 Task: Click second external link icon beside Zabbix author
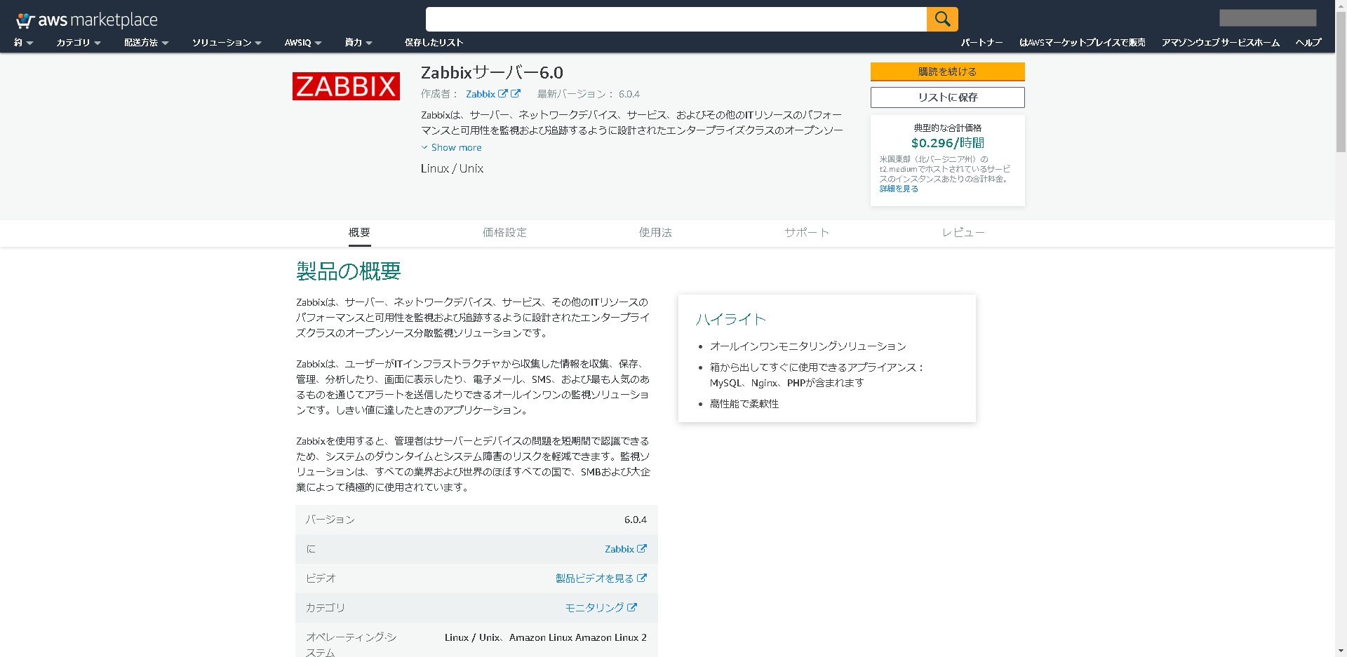tap(516, 93)
